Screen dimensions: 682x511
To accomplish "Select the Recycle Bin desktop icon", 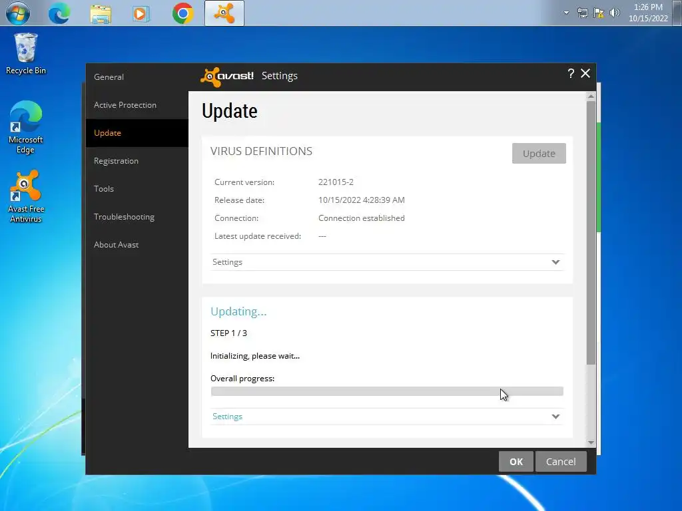I will coord(26,54).
